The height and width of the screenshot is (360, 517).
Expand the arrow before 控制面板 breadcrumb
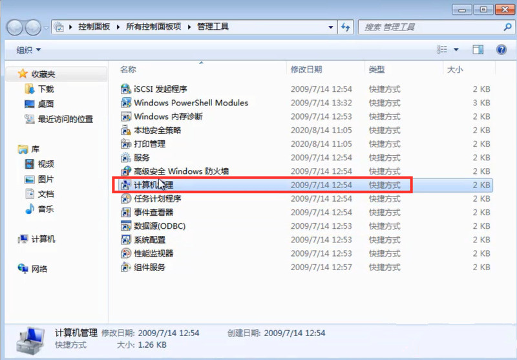[x=70, y=27]
